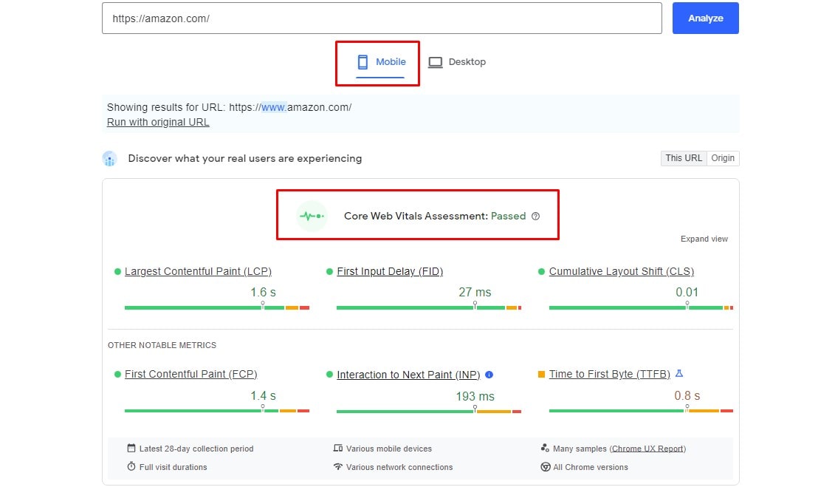
Task: Click the green status dot for FID
Action: pos(329,271)
